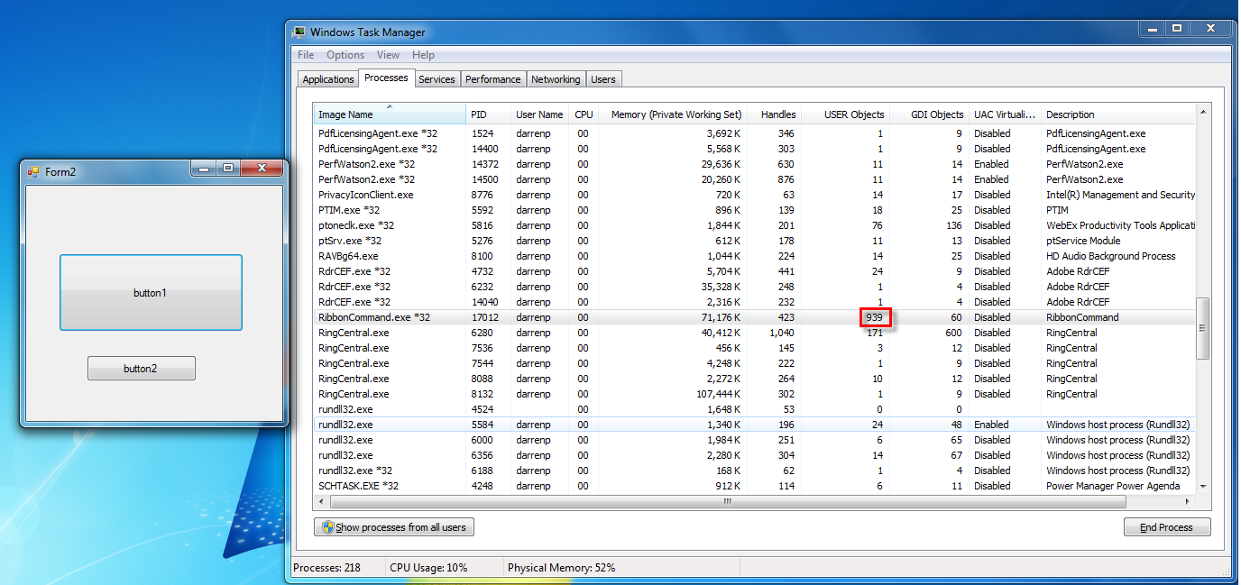Minimize the Form2 window
This screenshot has height=585, width=1241.
pyautogui.click(x=203, y=169)
